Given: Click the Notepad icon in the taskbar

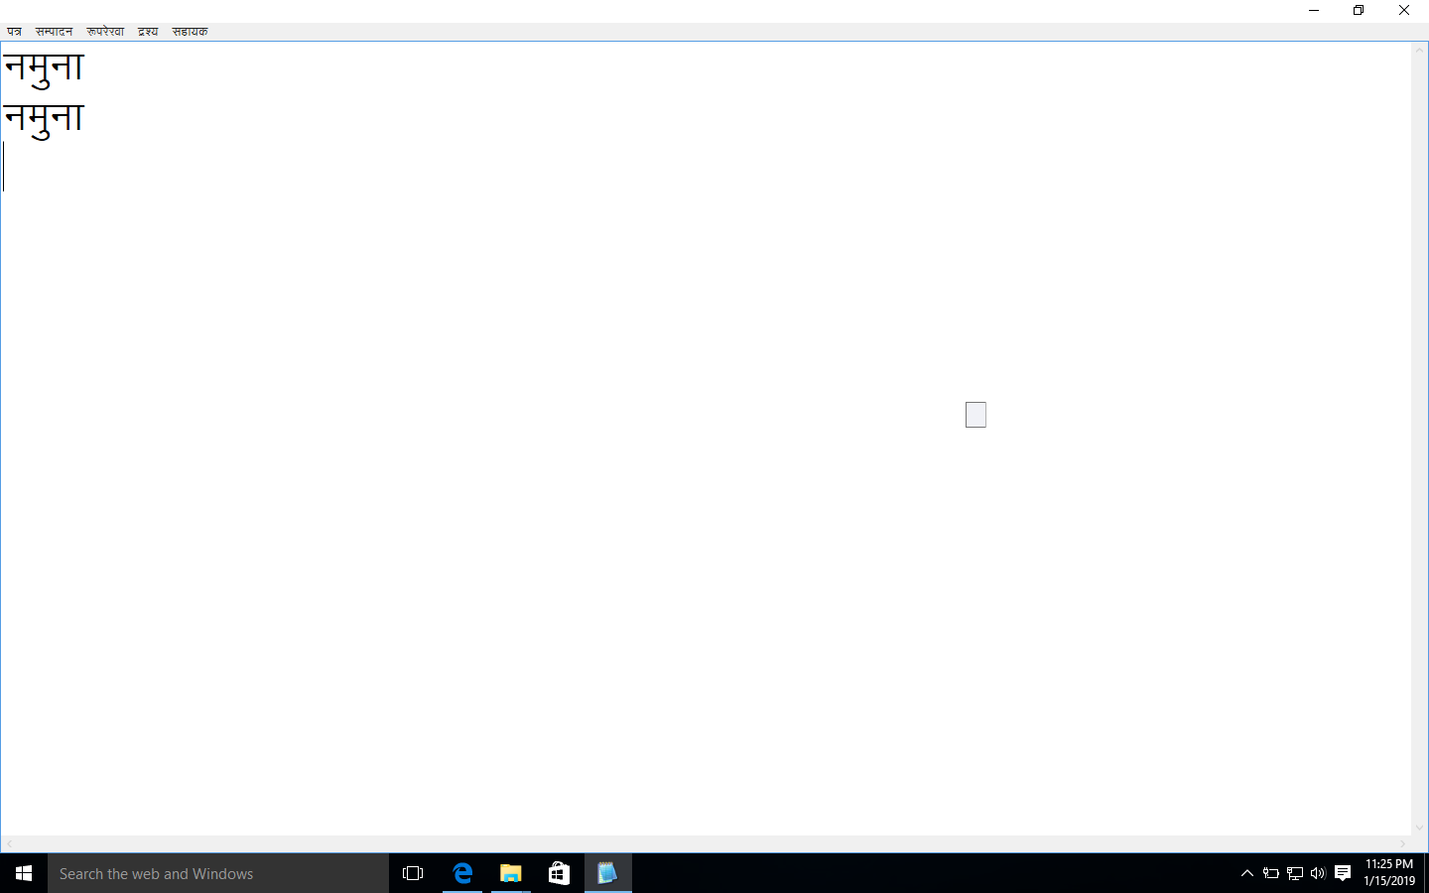Looking at the screenshot, I should coord(607,873).
